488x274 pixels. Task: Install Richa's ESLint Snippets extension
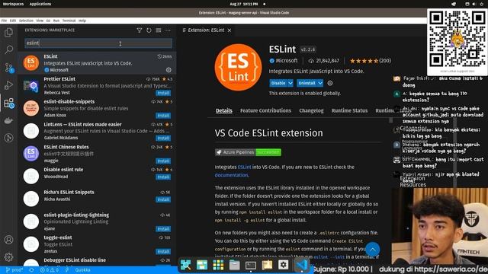coord(163,199)
